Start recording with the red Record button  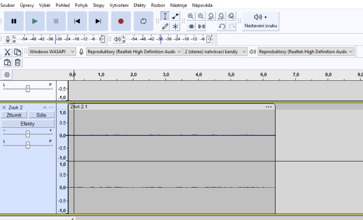[x=121, y=21]
